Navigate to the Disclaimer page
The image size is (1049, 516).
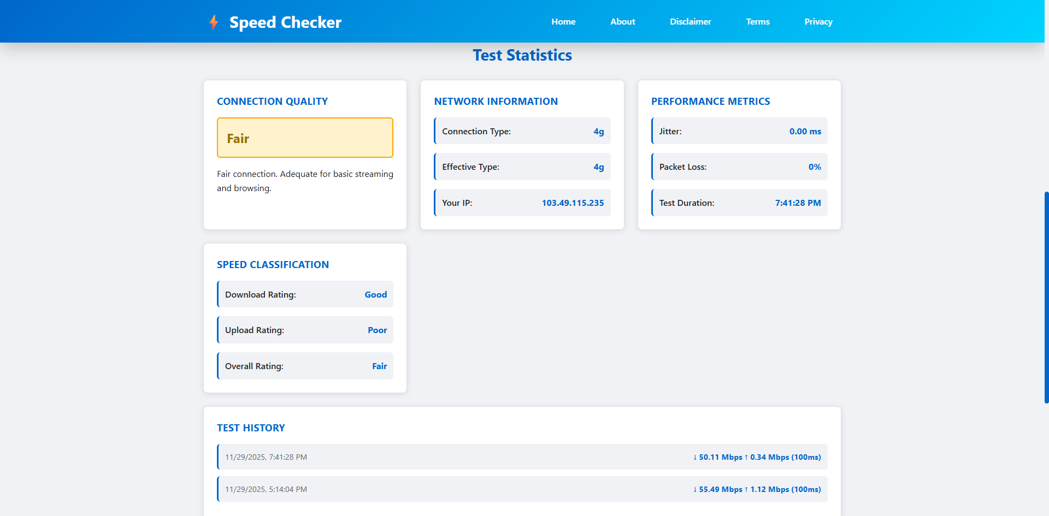[690, 21]
